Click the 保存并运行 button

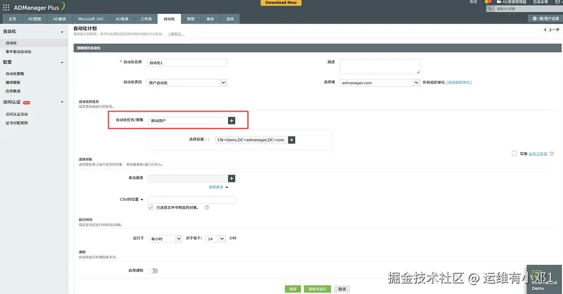pyautogui.click(x=317, y=289)
